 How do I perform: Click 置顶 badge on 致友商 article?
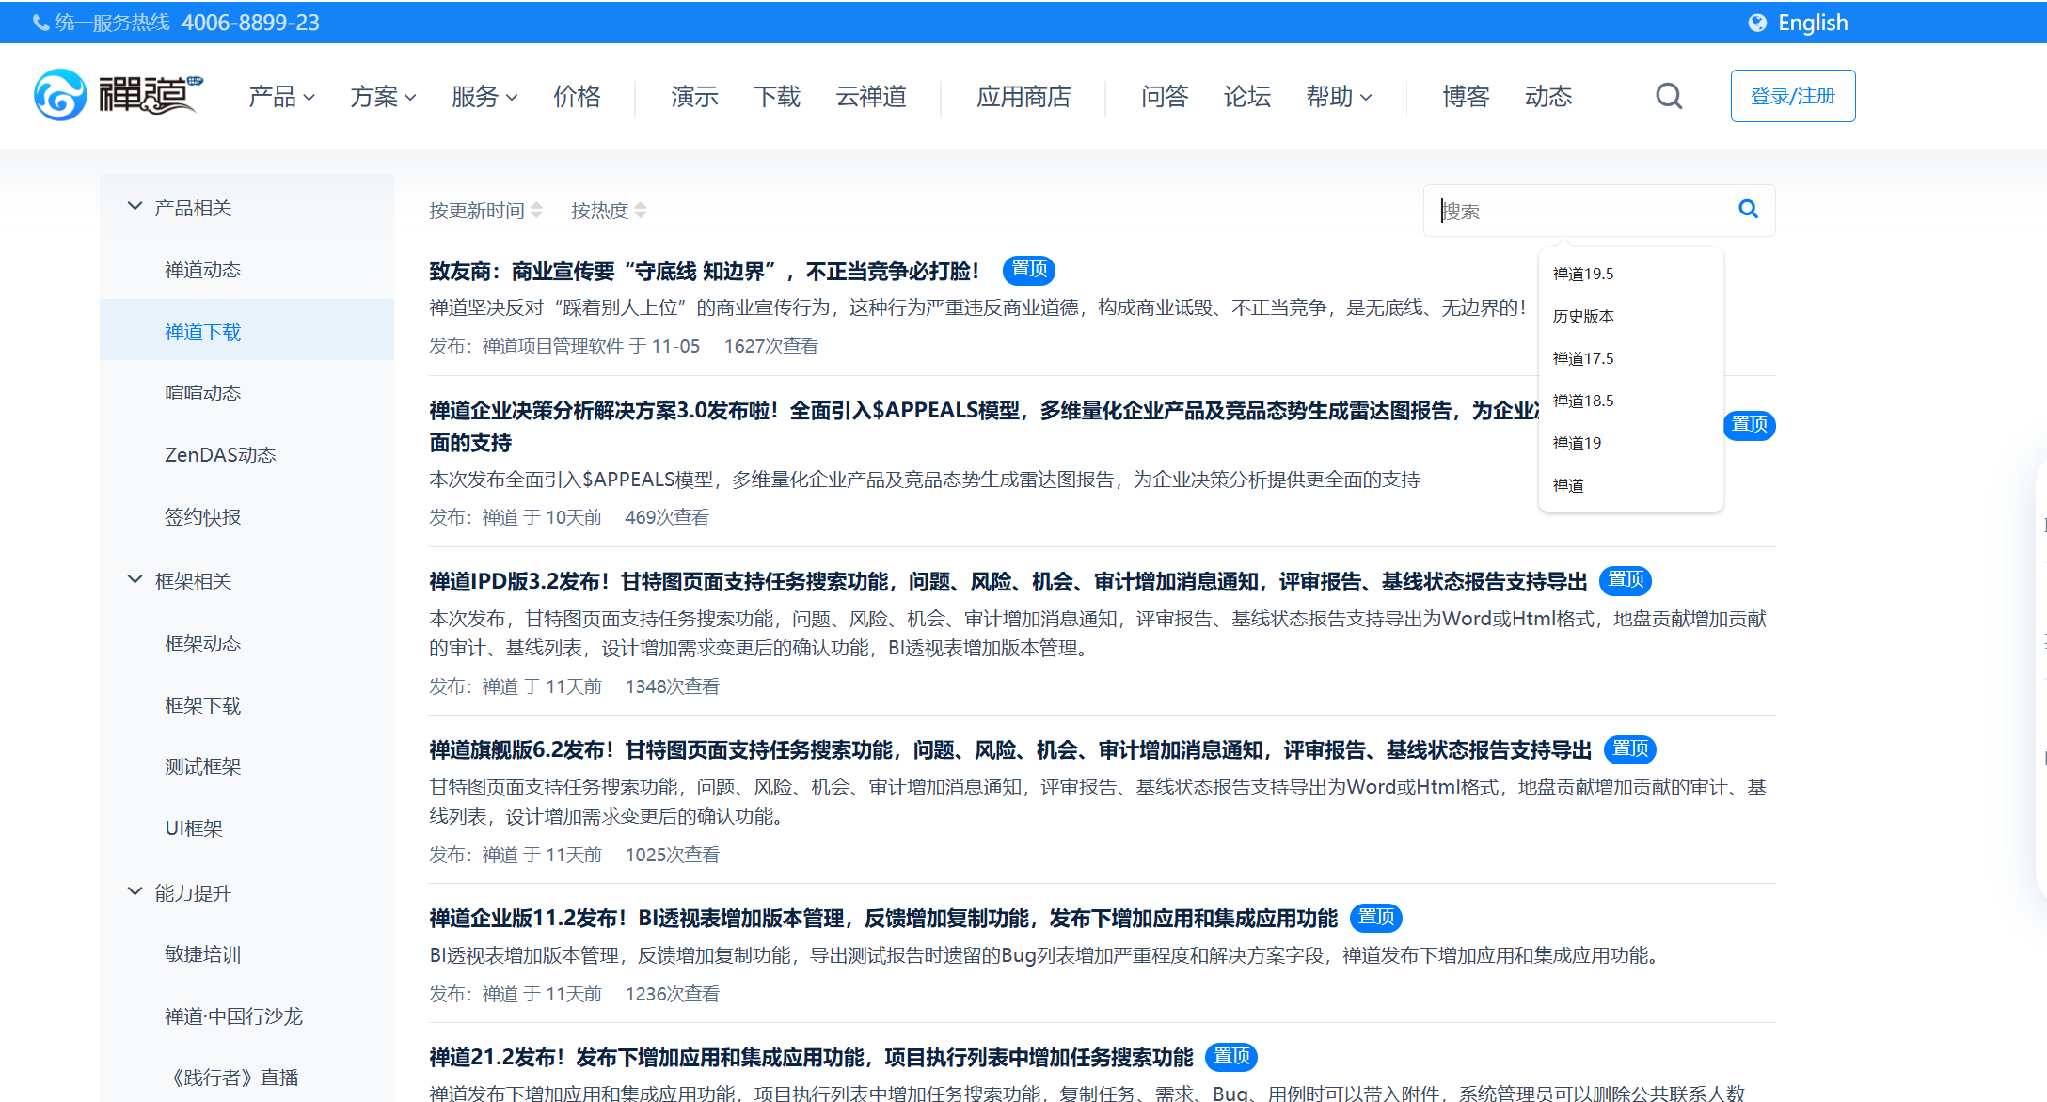1029,271
